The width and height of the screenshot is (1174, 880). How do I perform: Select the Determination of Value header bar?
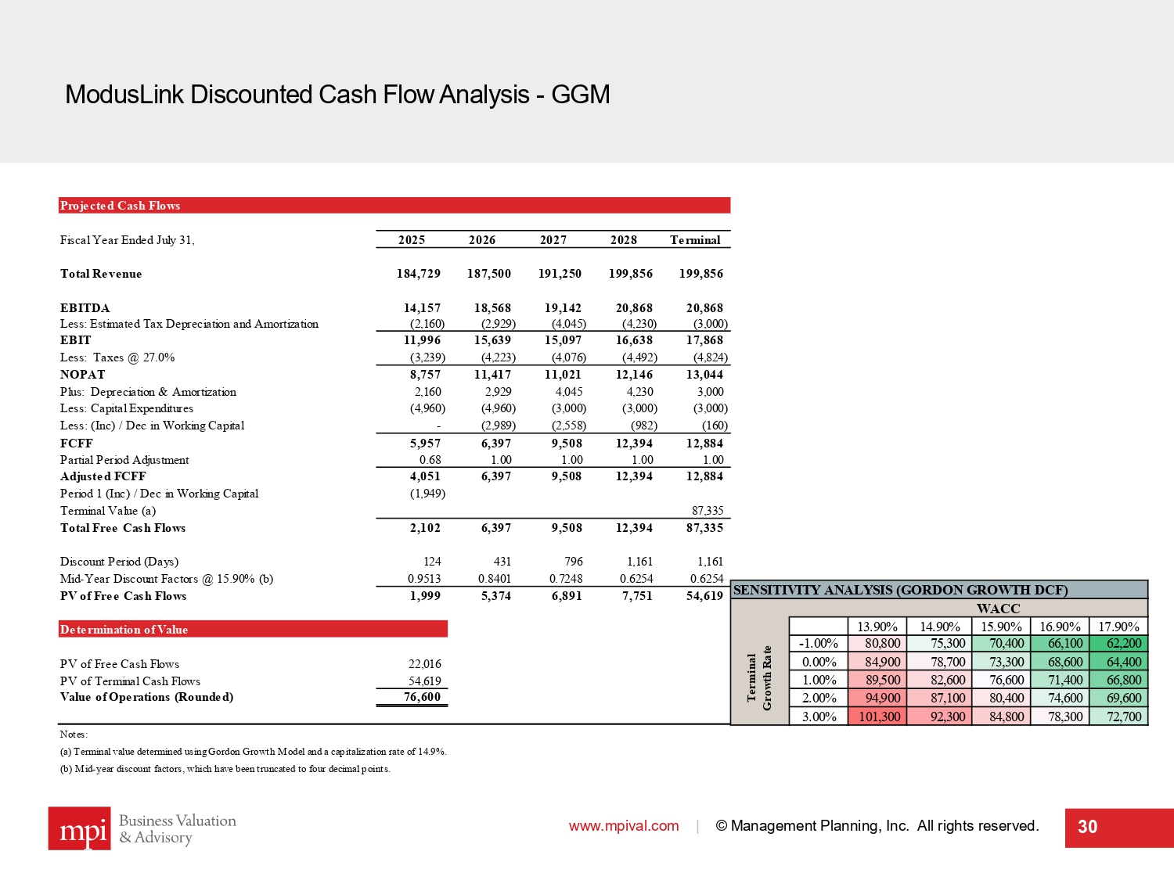point(253,630)
